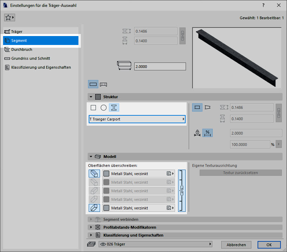Click the top height field 0.1486

(x=155, y=31)
